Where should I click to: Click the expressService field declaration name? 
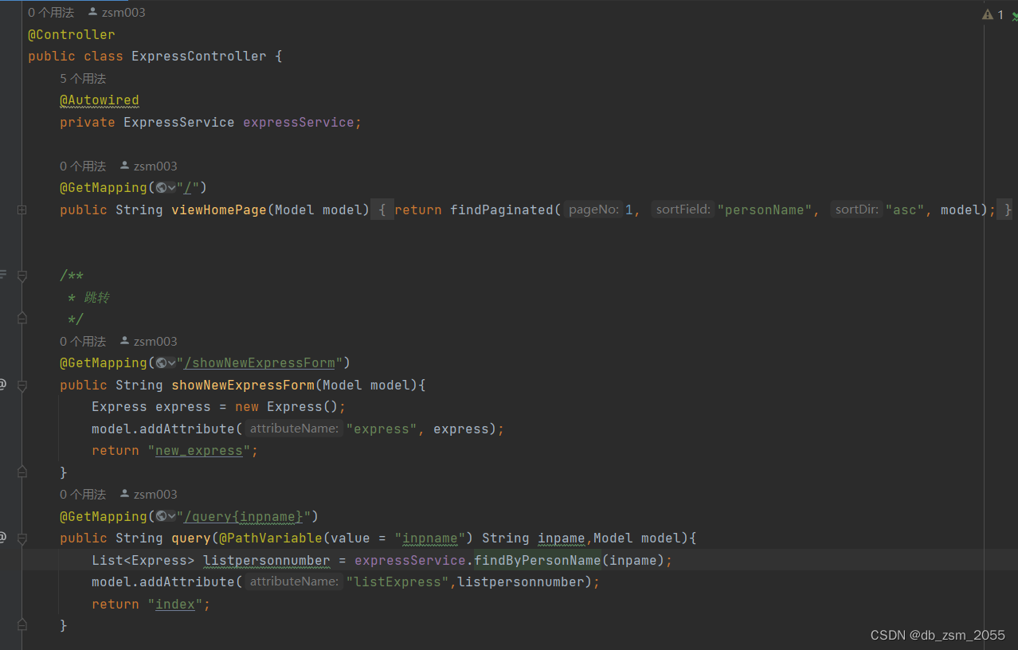[x=299, y=123]
